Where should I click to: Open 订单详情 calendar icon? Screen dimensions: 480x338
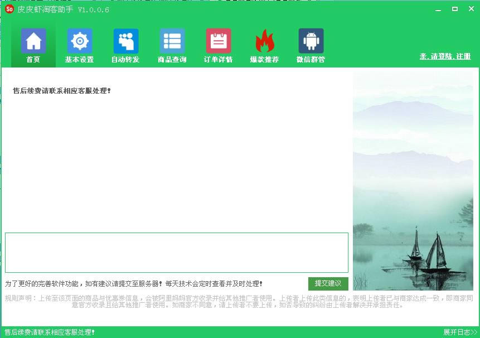[219, 41]
